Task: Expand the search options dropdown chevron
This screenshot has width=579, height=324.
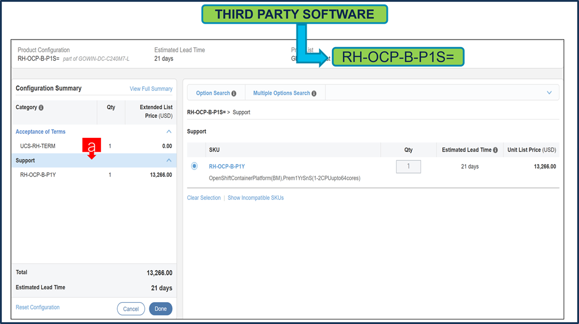Action: (549, 92)
